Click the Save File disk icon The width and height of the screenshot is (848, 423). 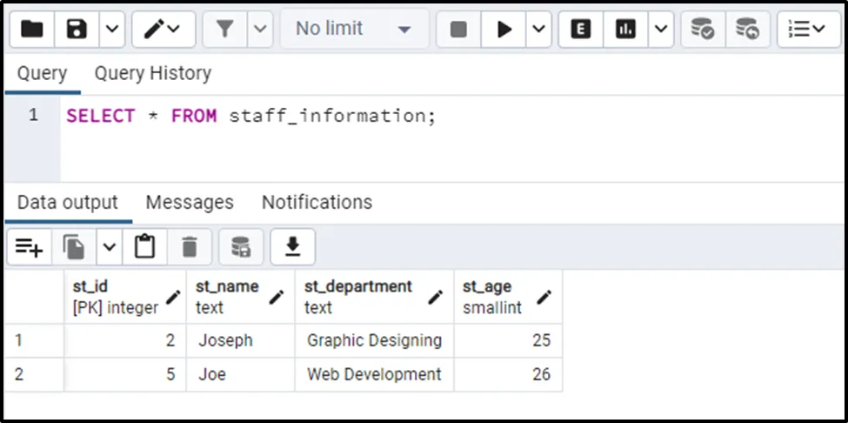click(x=77, y=30)
